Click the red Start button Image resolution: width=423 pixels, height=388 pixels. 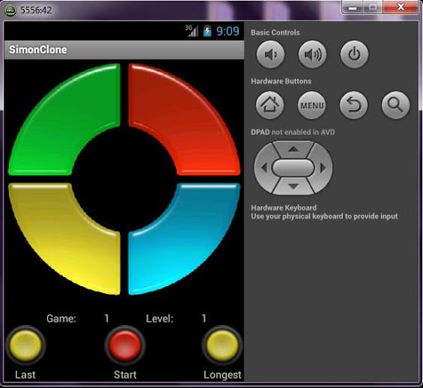[x=125, y=345]
